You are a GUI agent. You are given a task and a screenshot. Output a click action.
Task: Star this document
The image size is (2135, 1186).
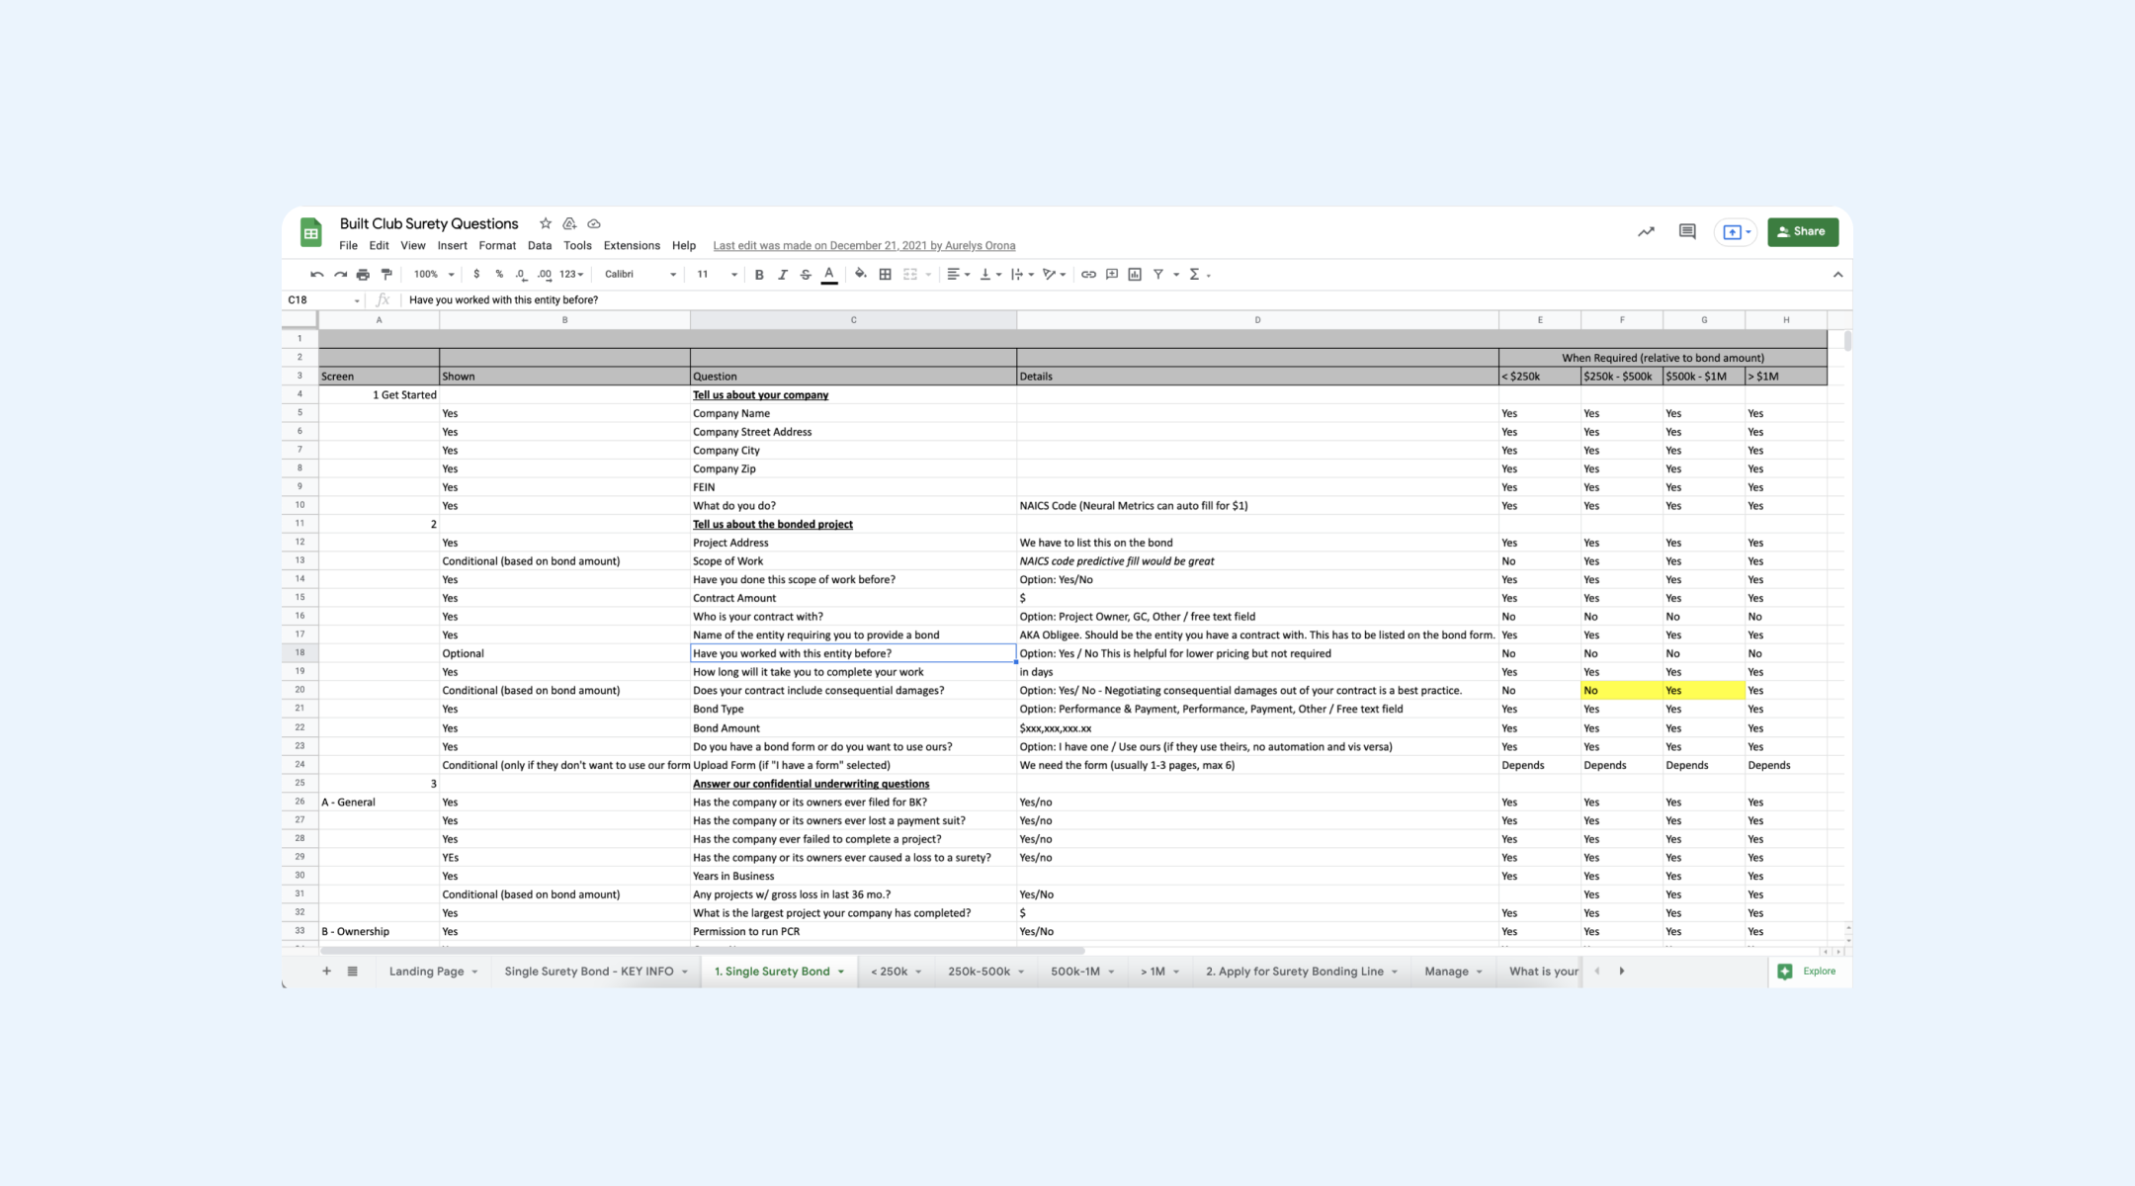point(546,224)
